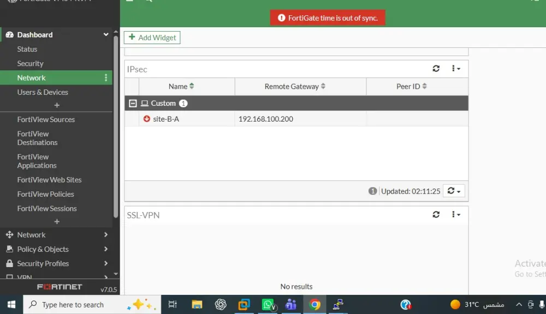Open the help question mark app in the taskbar
This screenshot has height=314, width=546.
pos(406,305)
